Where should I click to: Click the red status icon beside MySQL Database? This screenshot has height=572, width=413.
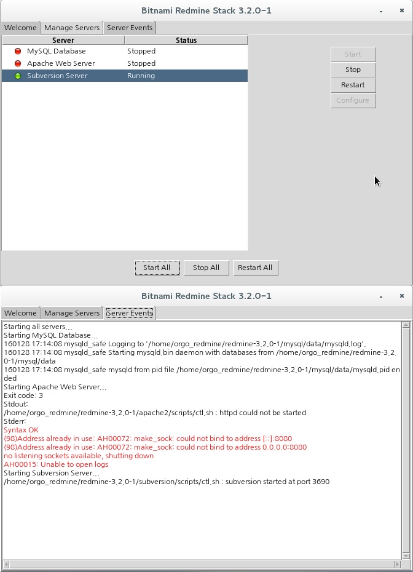click(x=18, y=51)
